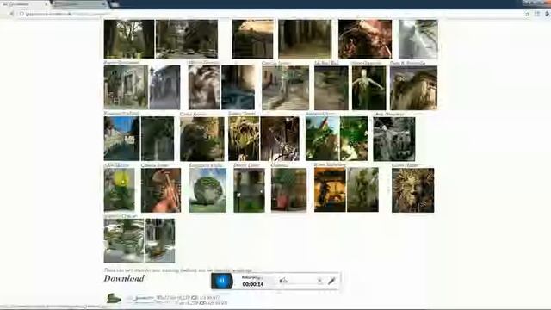The image size is (551, 310).
Task: Open the street with parked cars thumbnail
Action: pyautogui.click(x=187, y=39)
